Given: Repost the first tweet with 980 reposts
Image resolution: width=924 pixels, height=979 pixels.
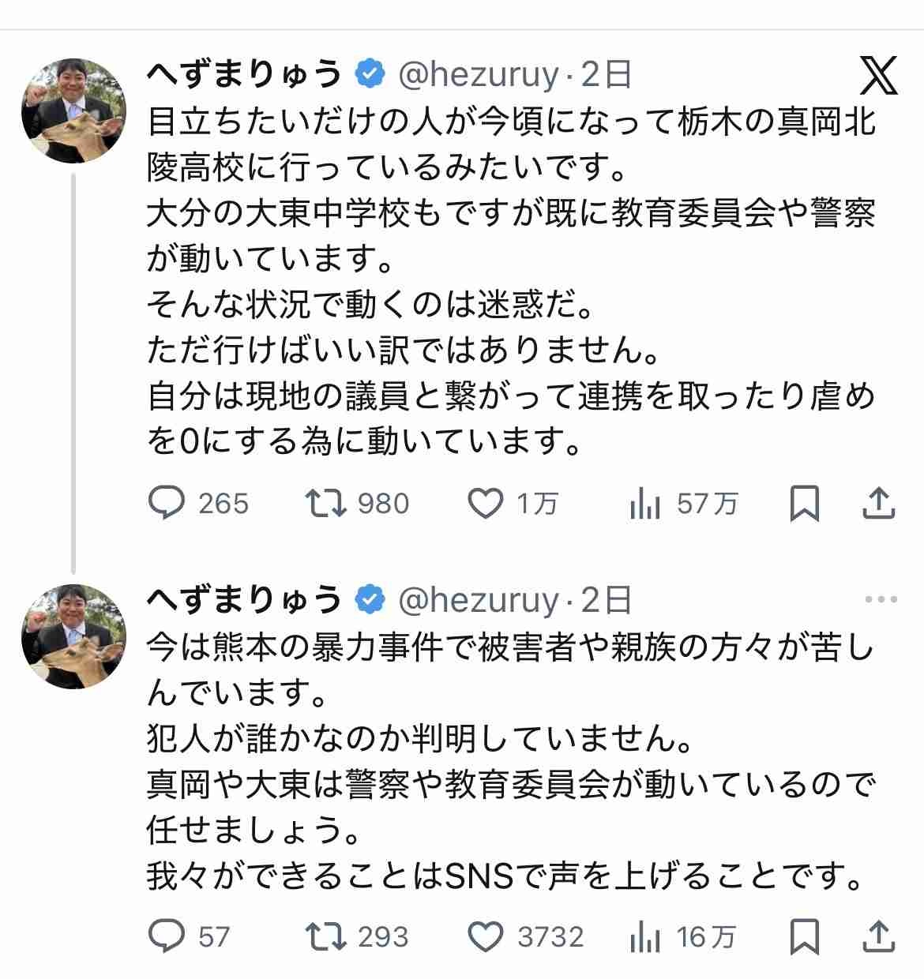Looking at the screenshot, I should [326, 503].
